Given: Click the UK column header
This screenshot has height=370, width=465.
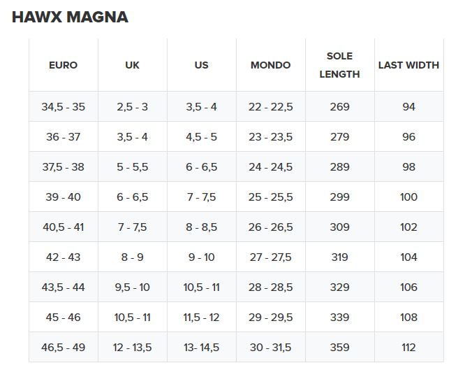Looking at the screenshot, I should 132,65.
